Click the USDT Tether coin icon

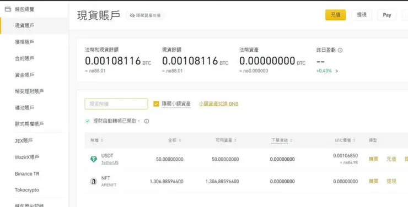[x=94, y=159]
